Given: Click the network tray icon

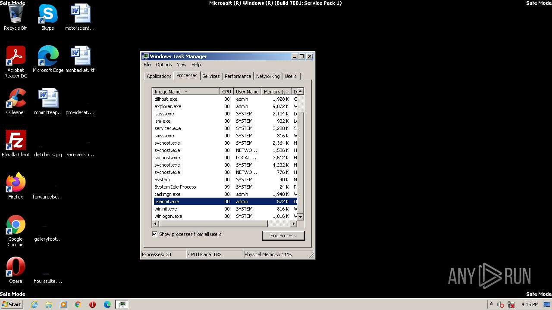Looking at the screenshot, I should tap(511, 304).
